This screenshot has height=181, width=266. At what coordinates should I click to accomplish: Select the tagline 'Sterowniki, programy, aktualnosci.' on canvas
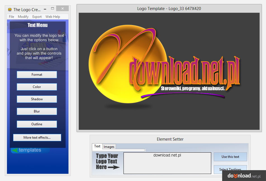point(193,88)
